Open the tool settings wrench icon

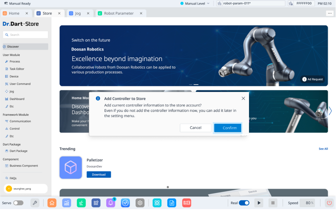pyautogui.click(x=35, y=203)
